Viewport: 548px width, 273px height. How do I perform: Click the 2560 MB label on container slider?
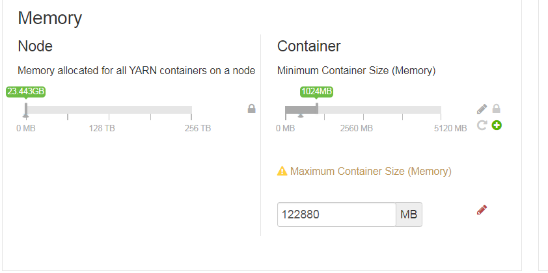357,128
